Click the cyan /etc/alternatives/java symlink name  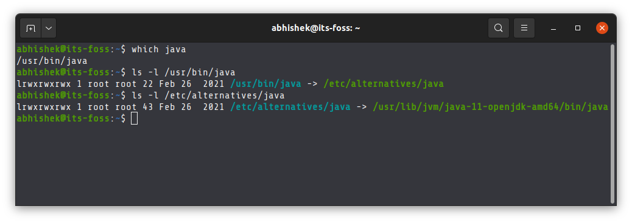(x=290, y=107)
